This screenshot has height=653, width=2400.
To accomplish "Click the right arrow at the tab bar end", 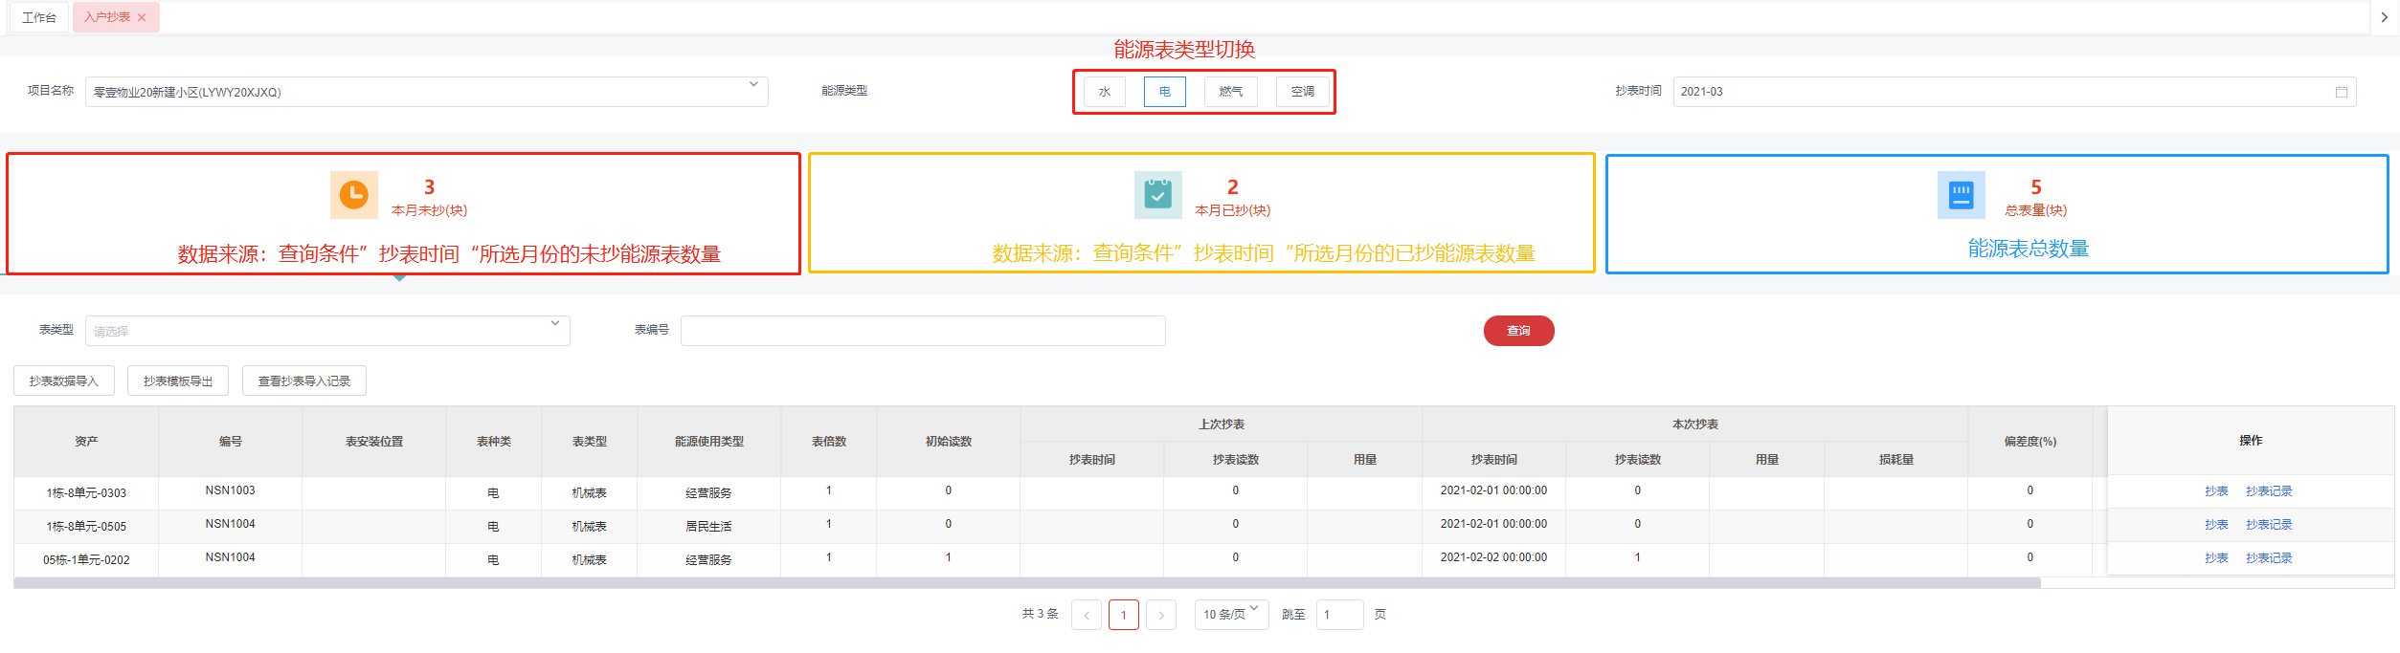I will click(x=2384, y=17).
